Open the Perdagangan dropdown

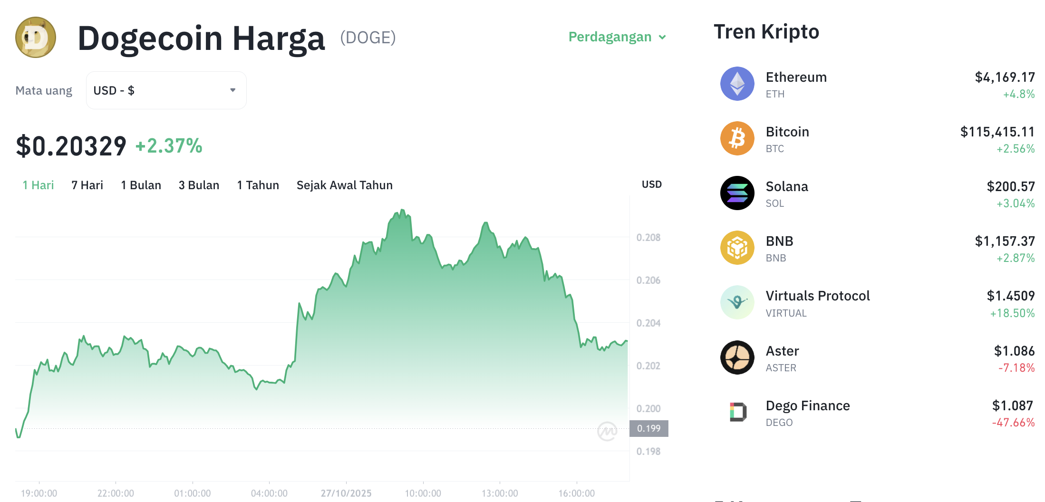pos(617,37)
